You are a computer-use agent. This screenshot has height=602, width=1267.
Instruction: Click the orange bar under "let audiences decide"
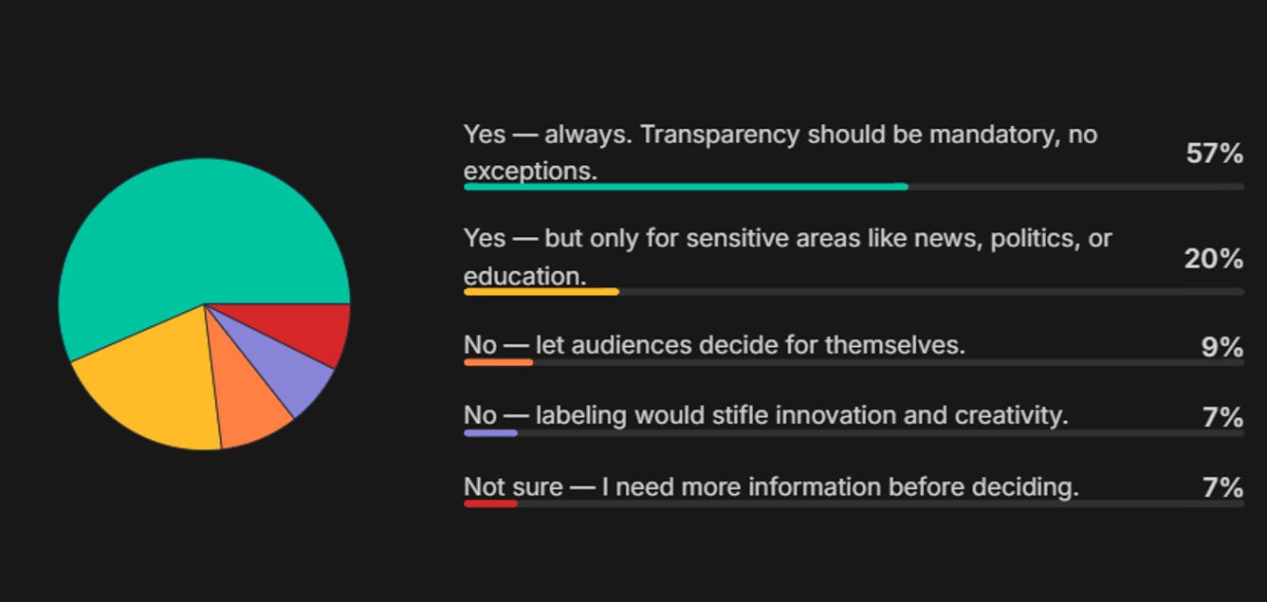coord(498,362)
